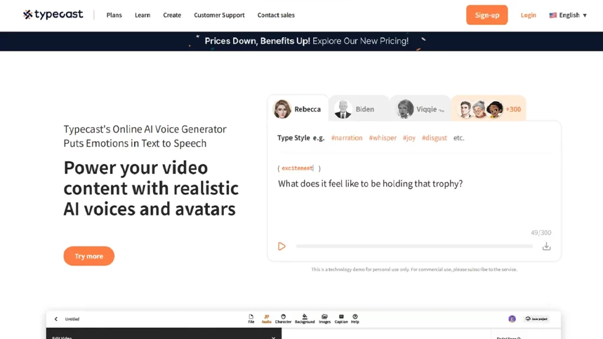Click the Typecast logo
The width and height of the screenshot is (603, 339).
point(53,15)
